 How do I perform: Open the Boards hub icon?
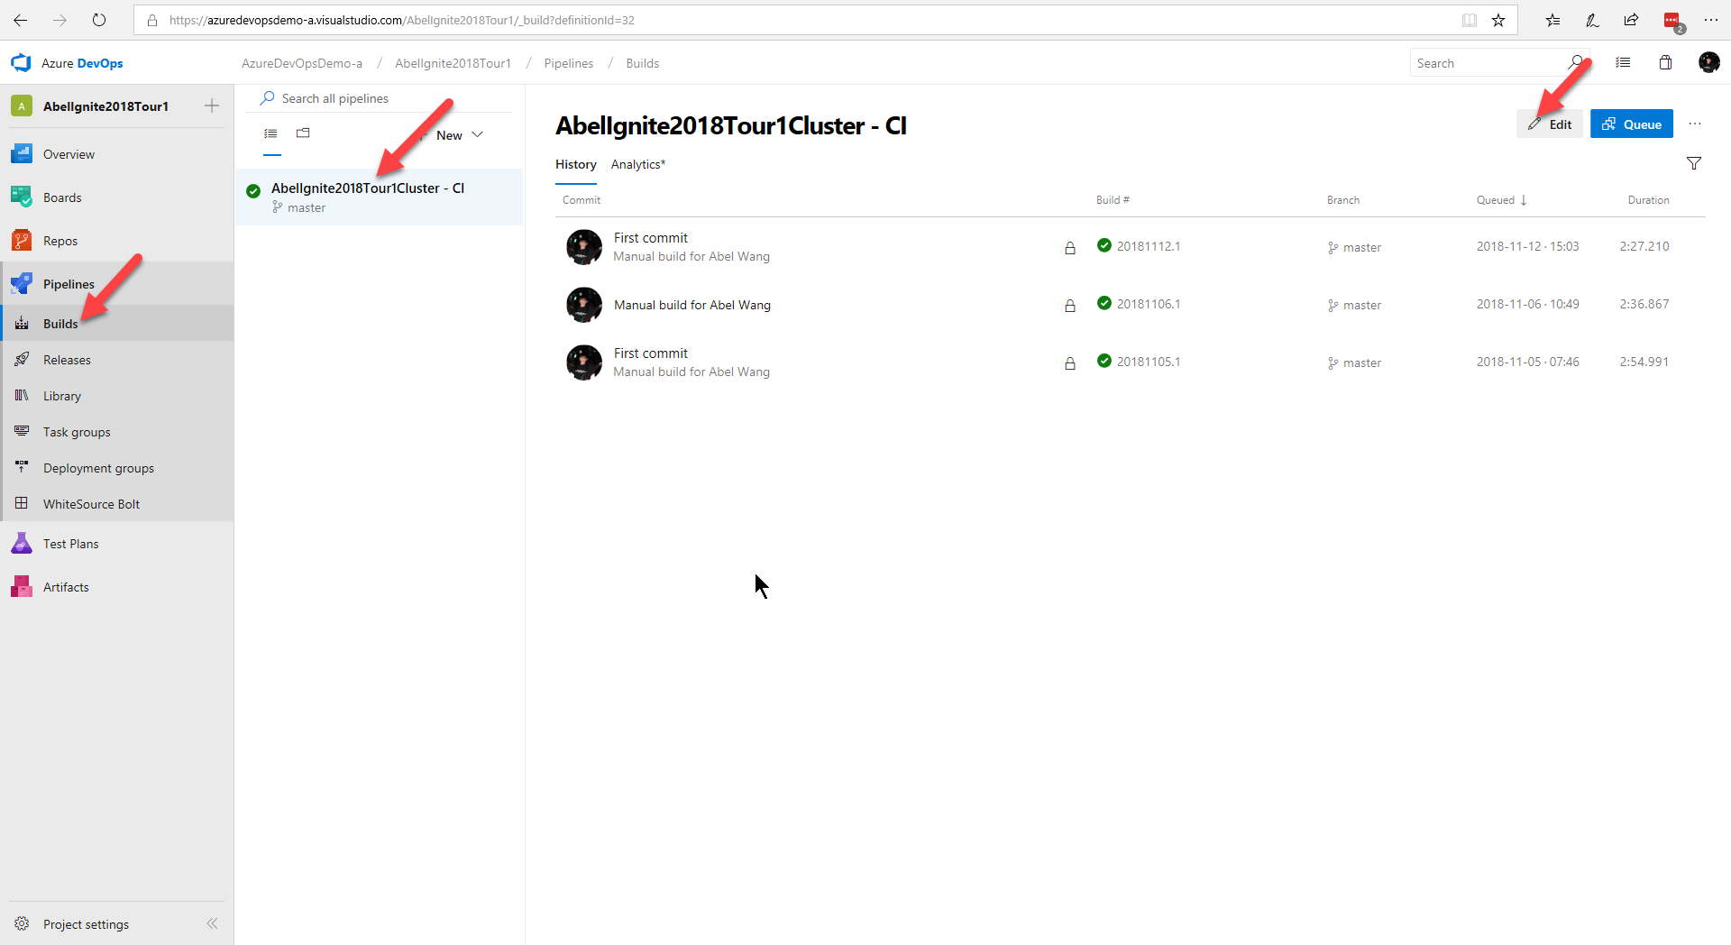pos(22,197)
